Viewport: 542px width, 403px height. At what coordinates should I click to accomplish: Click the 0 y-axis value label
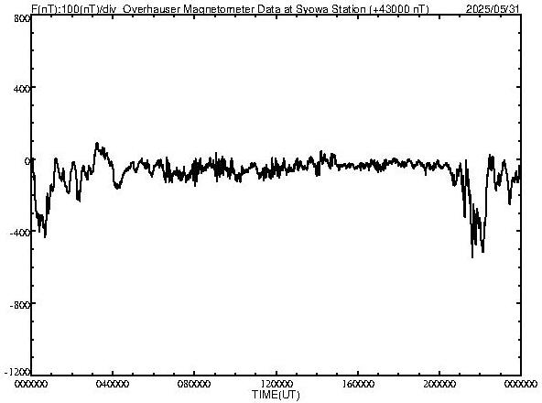27,161
